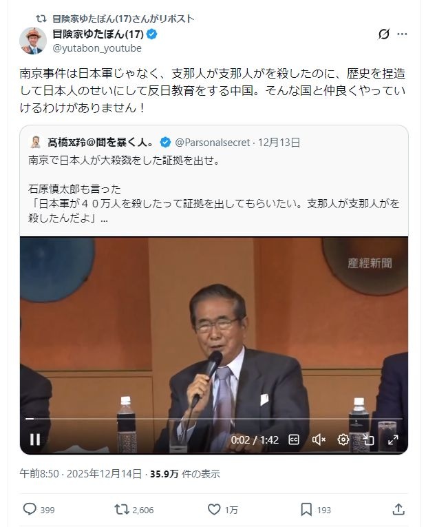Click the reply speech bubble icon
Screen dimensions: 426x527
coord(30,509)
